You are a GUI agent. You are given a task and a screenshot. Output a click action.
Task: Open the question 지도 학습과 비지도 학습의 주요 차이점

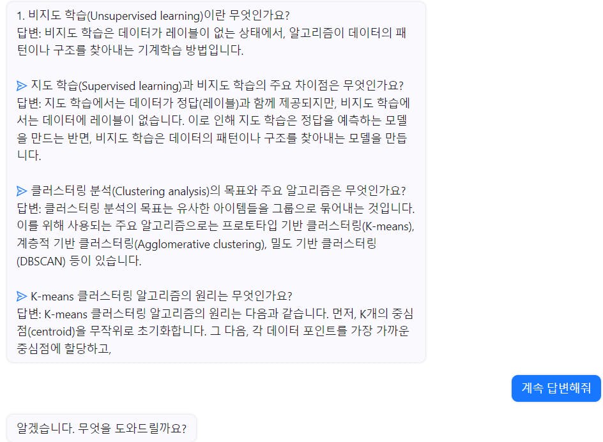tap(217, 85)
